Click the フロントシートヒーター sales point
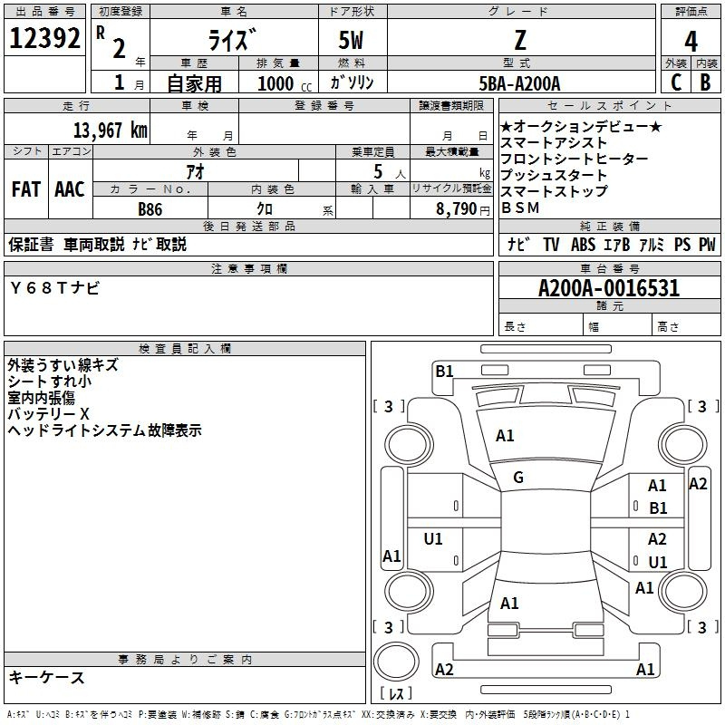Image resolution: width=725 pixels, height=725 pixels. (x=575, y=159)
